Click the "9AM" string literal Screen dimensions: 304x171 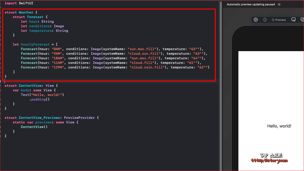(x=57, y=54)
